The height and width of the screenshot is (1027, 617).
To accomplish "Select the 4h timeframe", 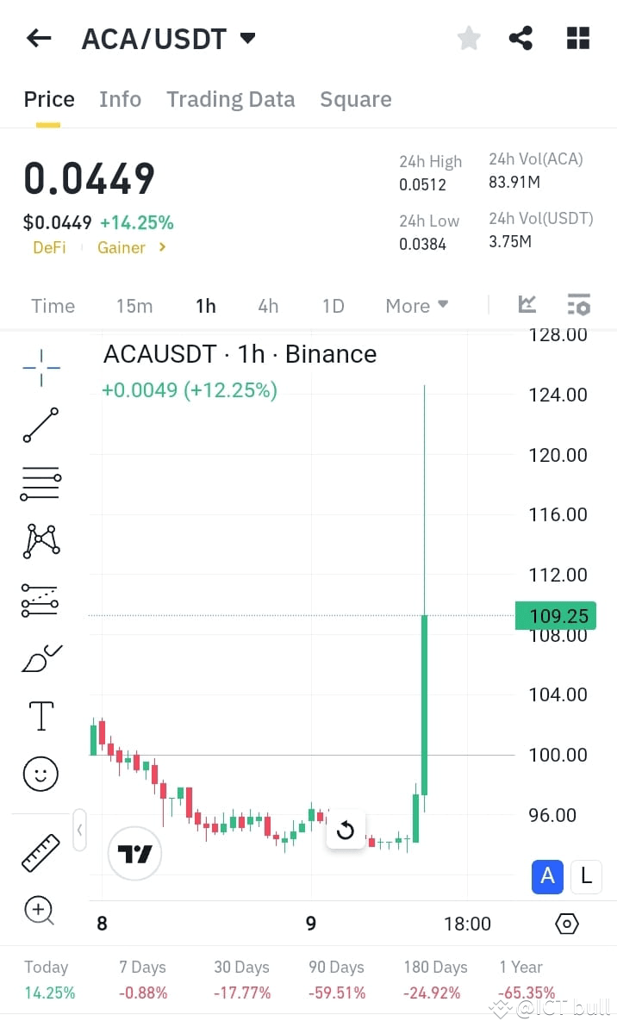I will coord(267,306).
